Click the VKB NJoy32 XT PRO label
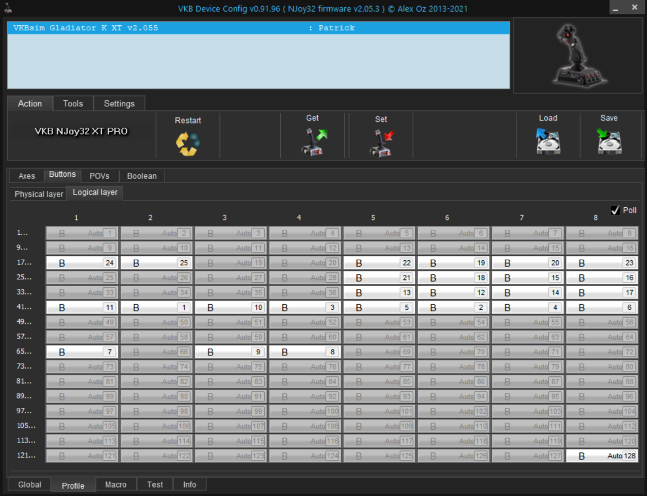The width and height of the screenshot is (647, 496). pos(81,132)
